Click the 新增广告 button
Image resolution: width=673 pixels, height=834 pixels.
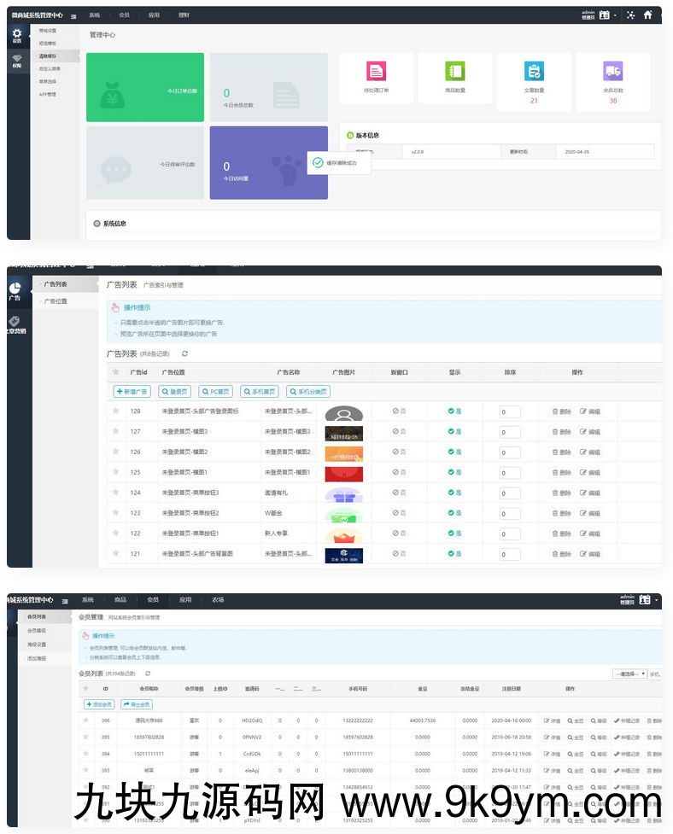tap(132, 392)
